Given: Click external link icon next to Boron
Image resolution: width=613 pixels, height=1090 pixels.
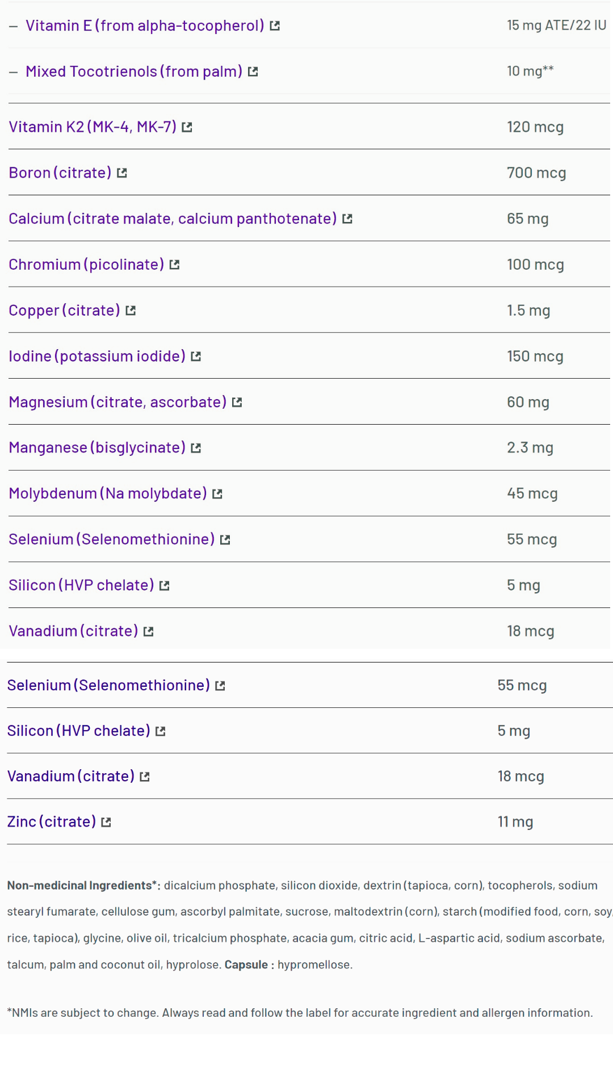Looking at the screenshot, I should tap(122, 173).
